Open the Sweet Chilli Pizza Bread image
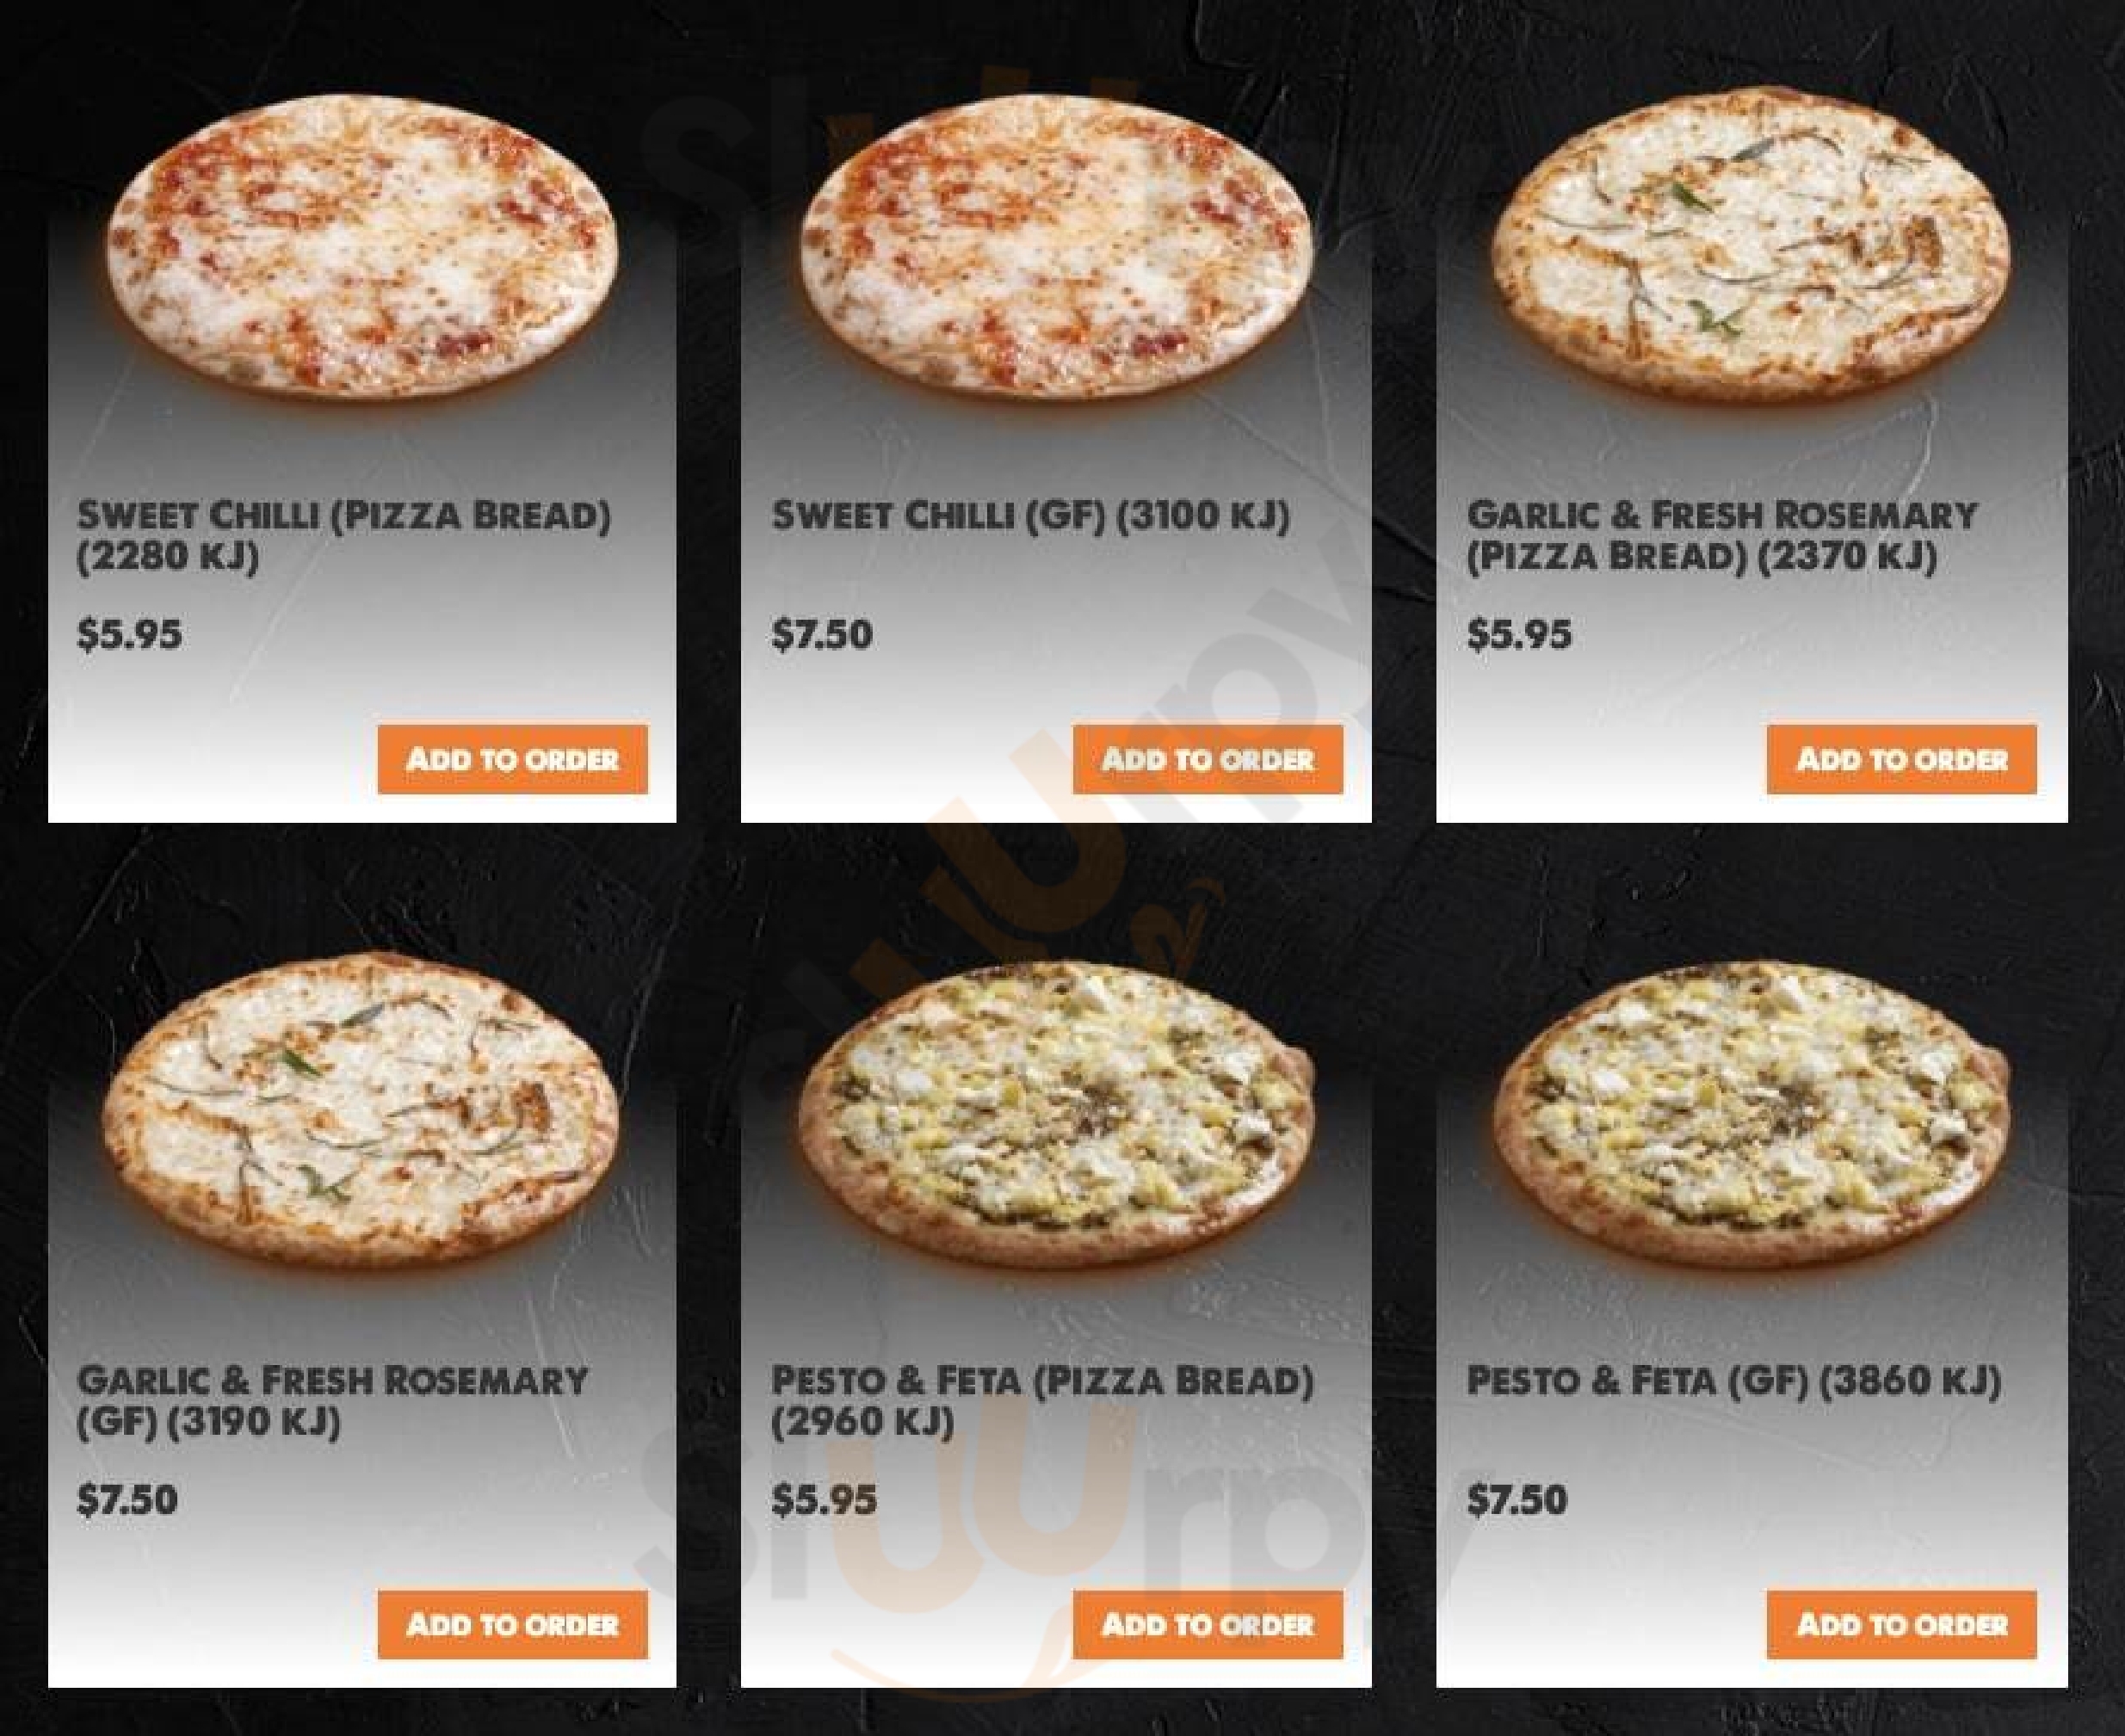The width and height of the screenshot is (2125, 1736). pos(361,246)
